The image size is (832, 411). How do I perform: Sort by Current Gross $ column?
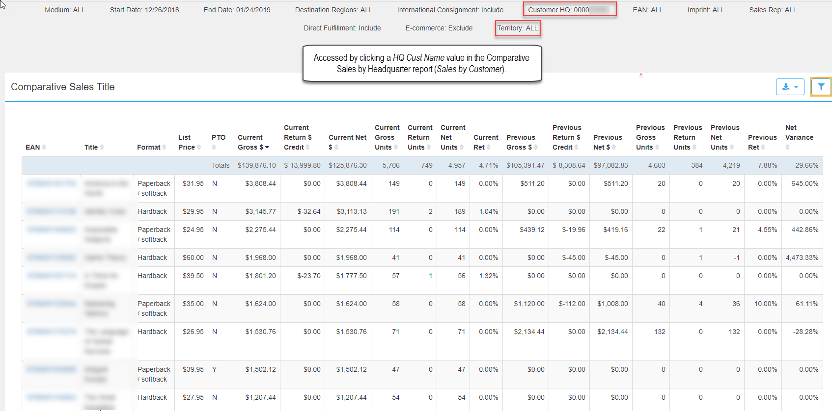[253, 142]
